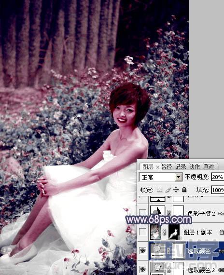Click the 不透明度 opacity value field
Image resolution: width=224 pixels, height=275 pixels.
click(x=218, y=177)
